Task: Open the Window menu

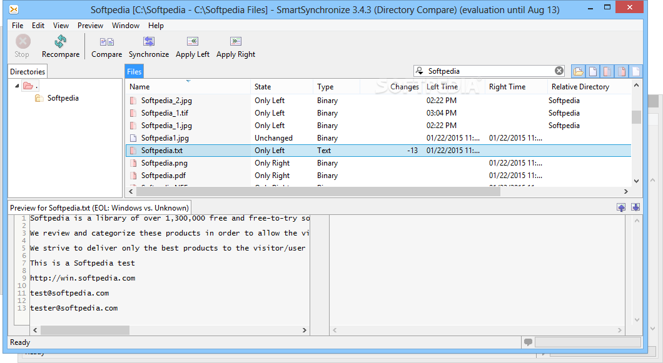Action: pyautogui.click(x=126, y=26)
